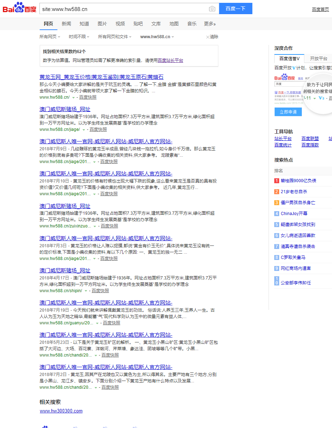Switch to the 地图 tab

click(x=174, y=24)
